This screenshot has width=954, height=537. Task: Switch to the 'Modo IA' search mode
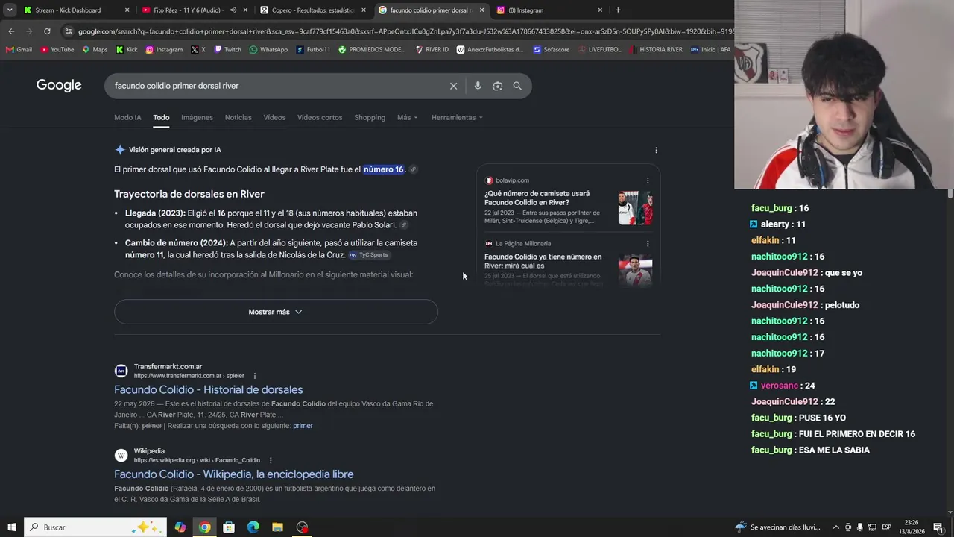point(127,117)
